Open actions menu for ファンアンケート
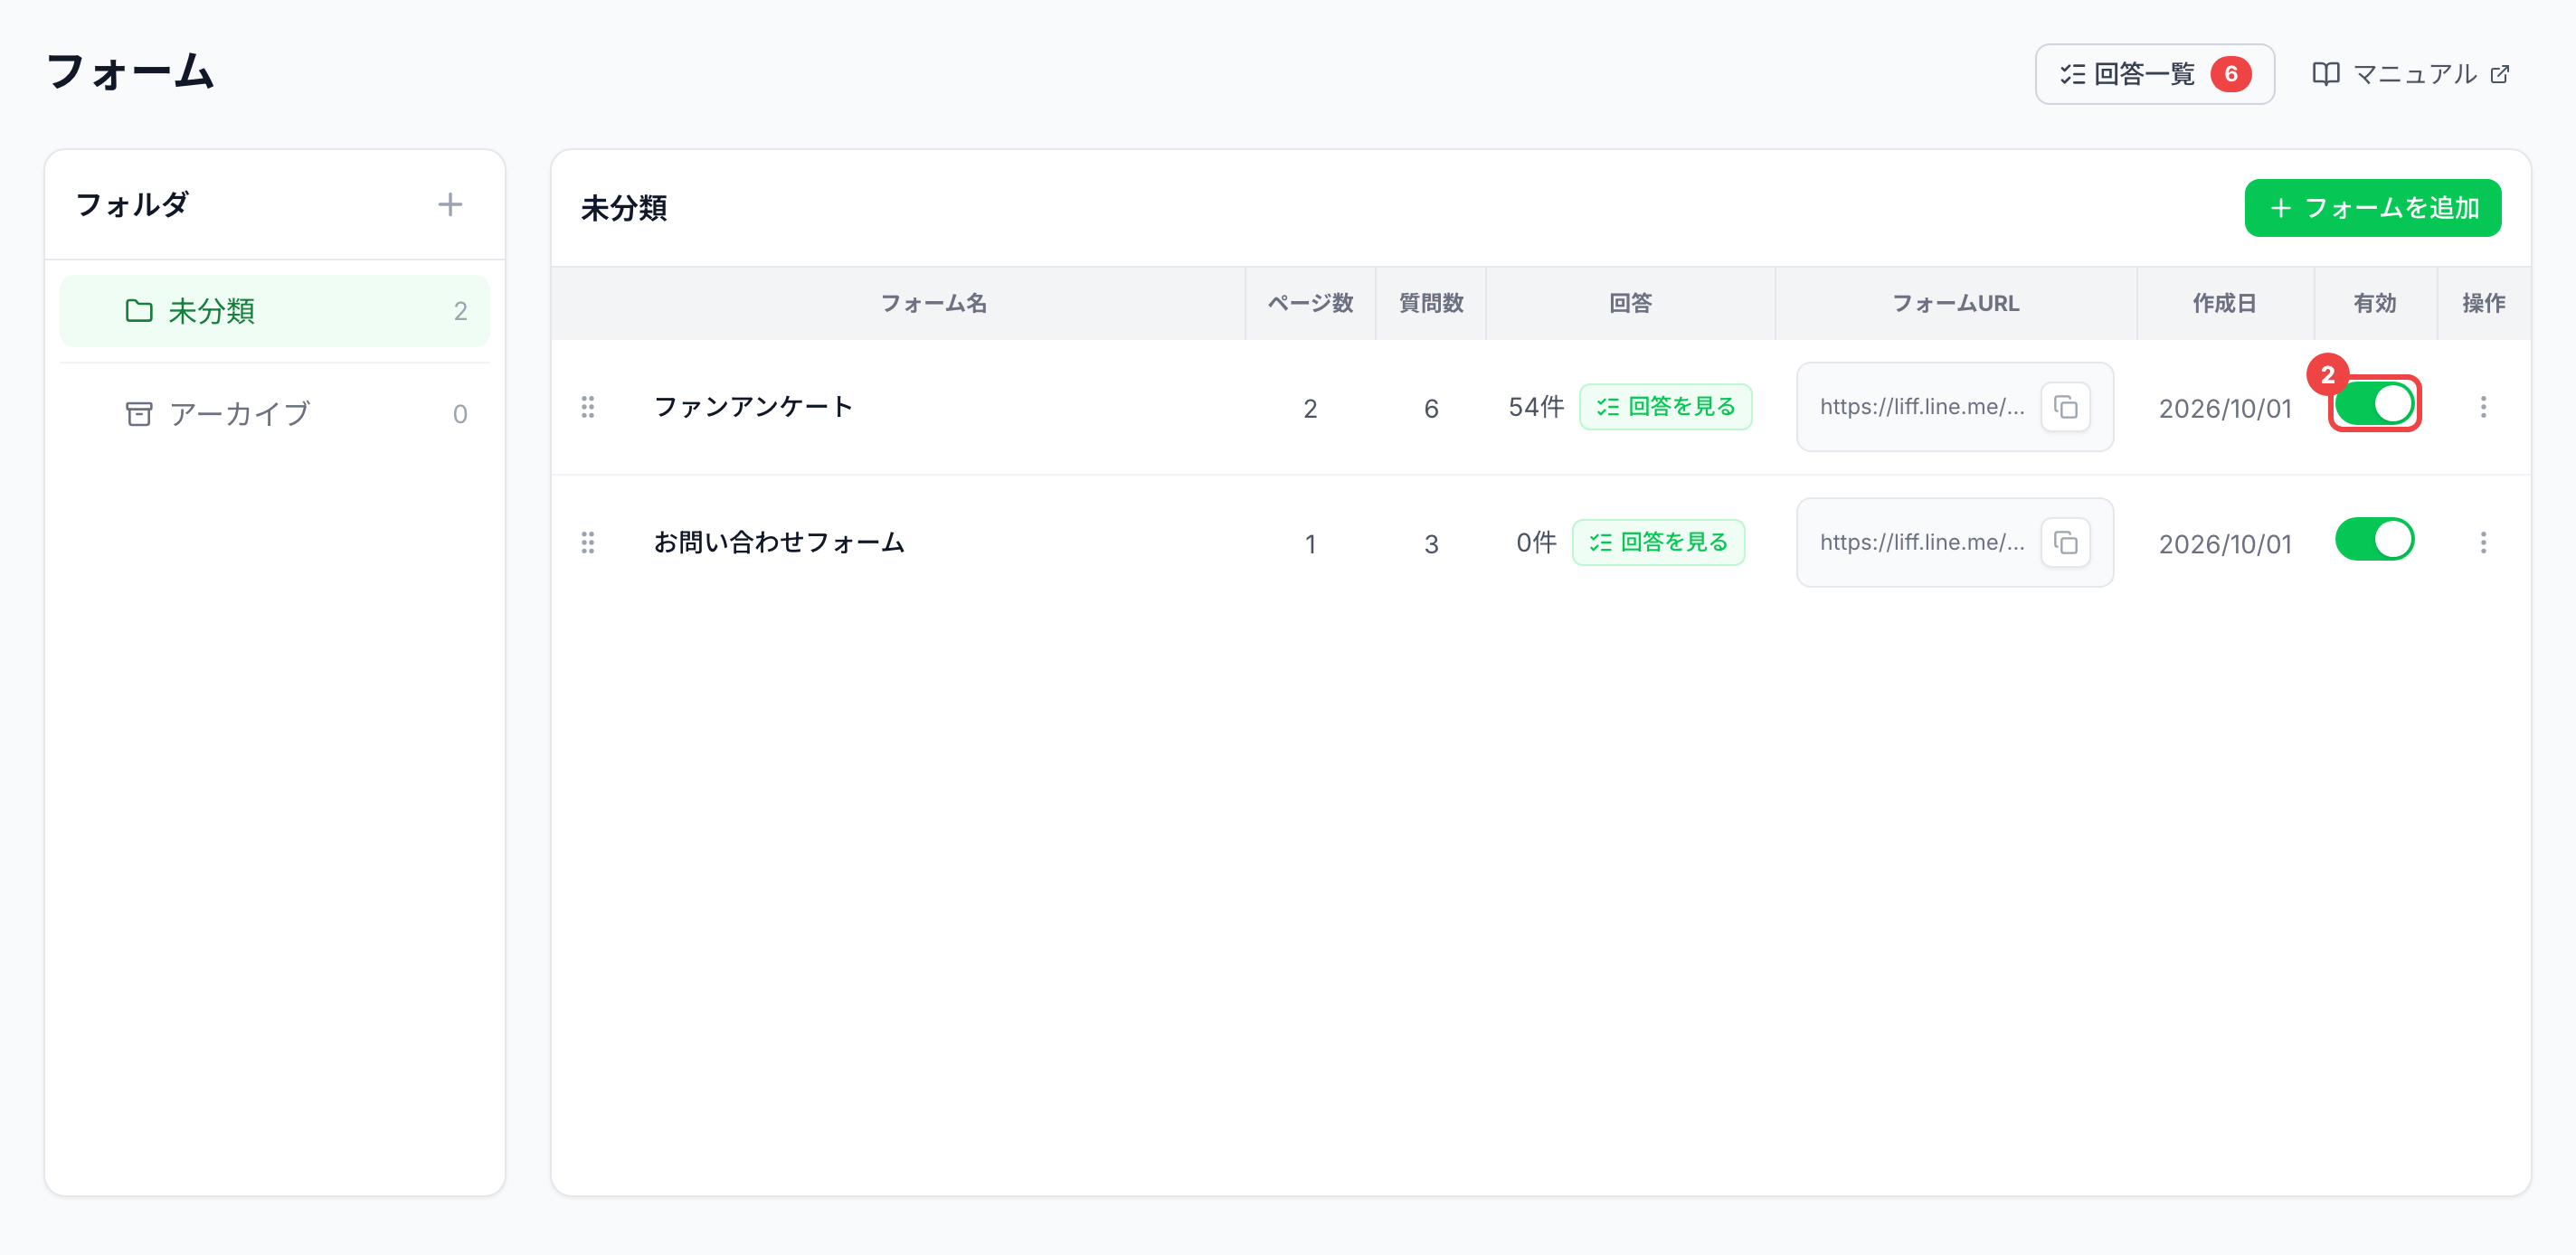The height and width of the screenshot is (1255, 2576). (x=2483, y=407)
